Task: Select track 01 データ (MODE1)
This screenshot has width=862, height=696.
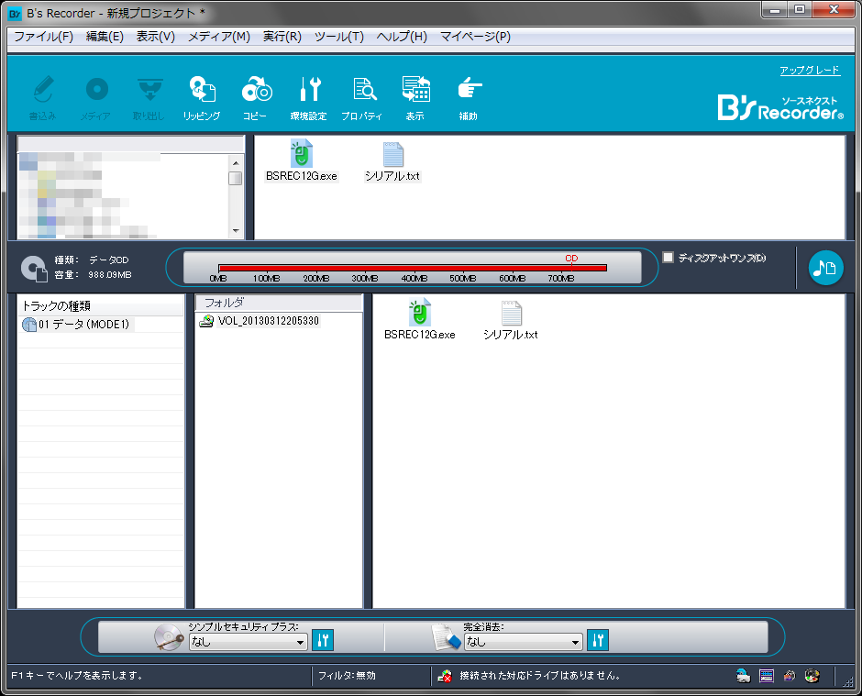Action: (x=76, y=325)
